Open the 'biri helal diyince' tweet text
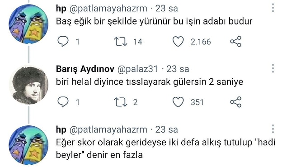 click(150, 82)
